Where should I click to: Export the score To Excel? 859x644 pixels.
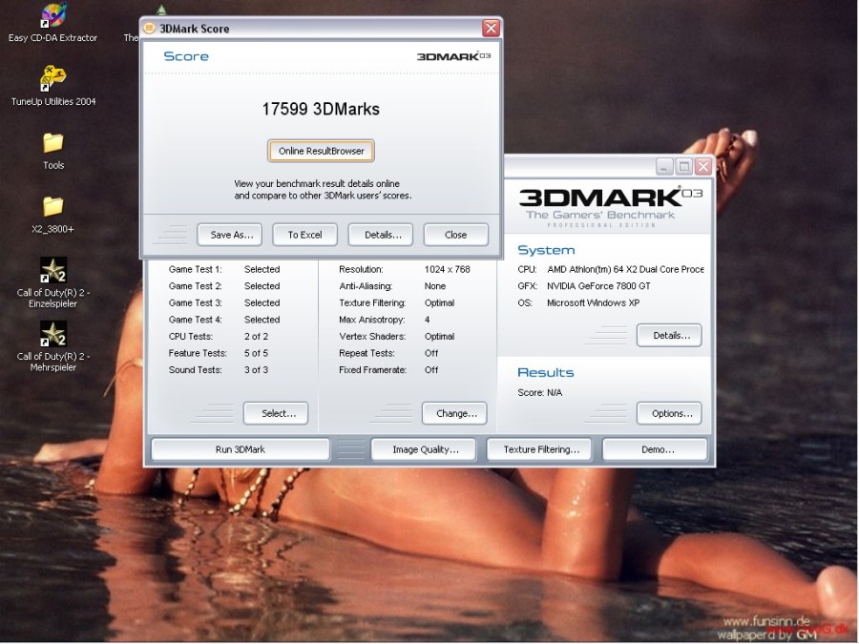point(304,235)
